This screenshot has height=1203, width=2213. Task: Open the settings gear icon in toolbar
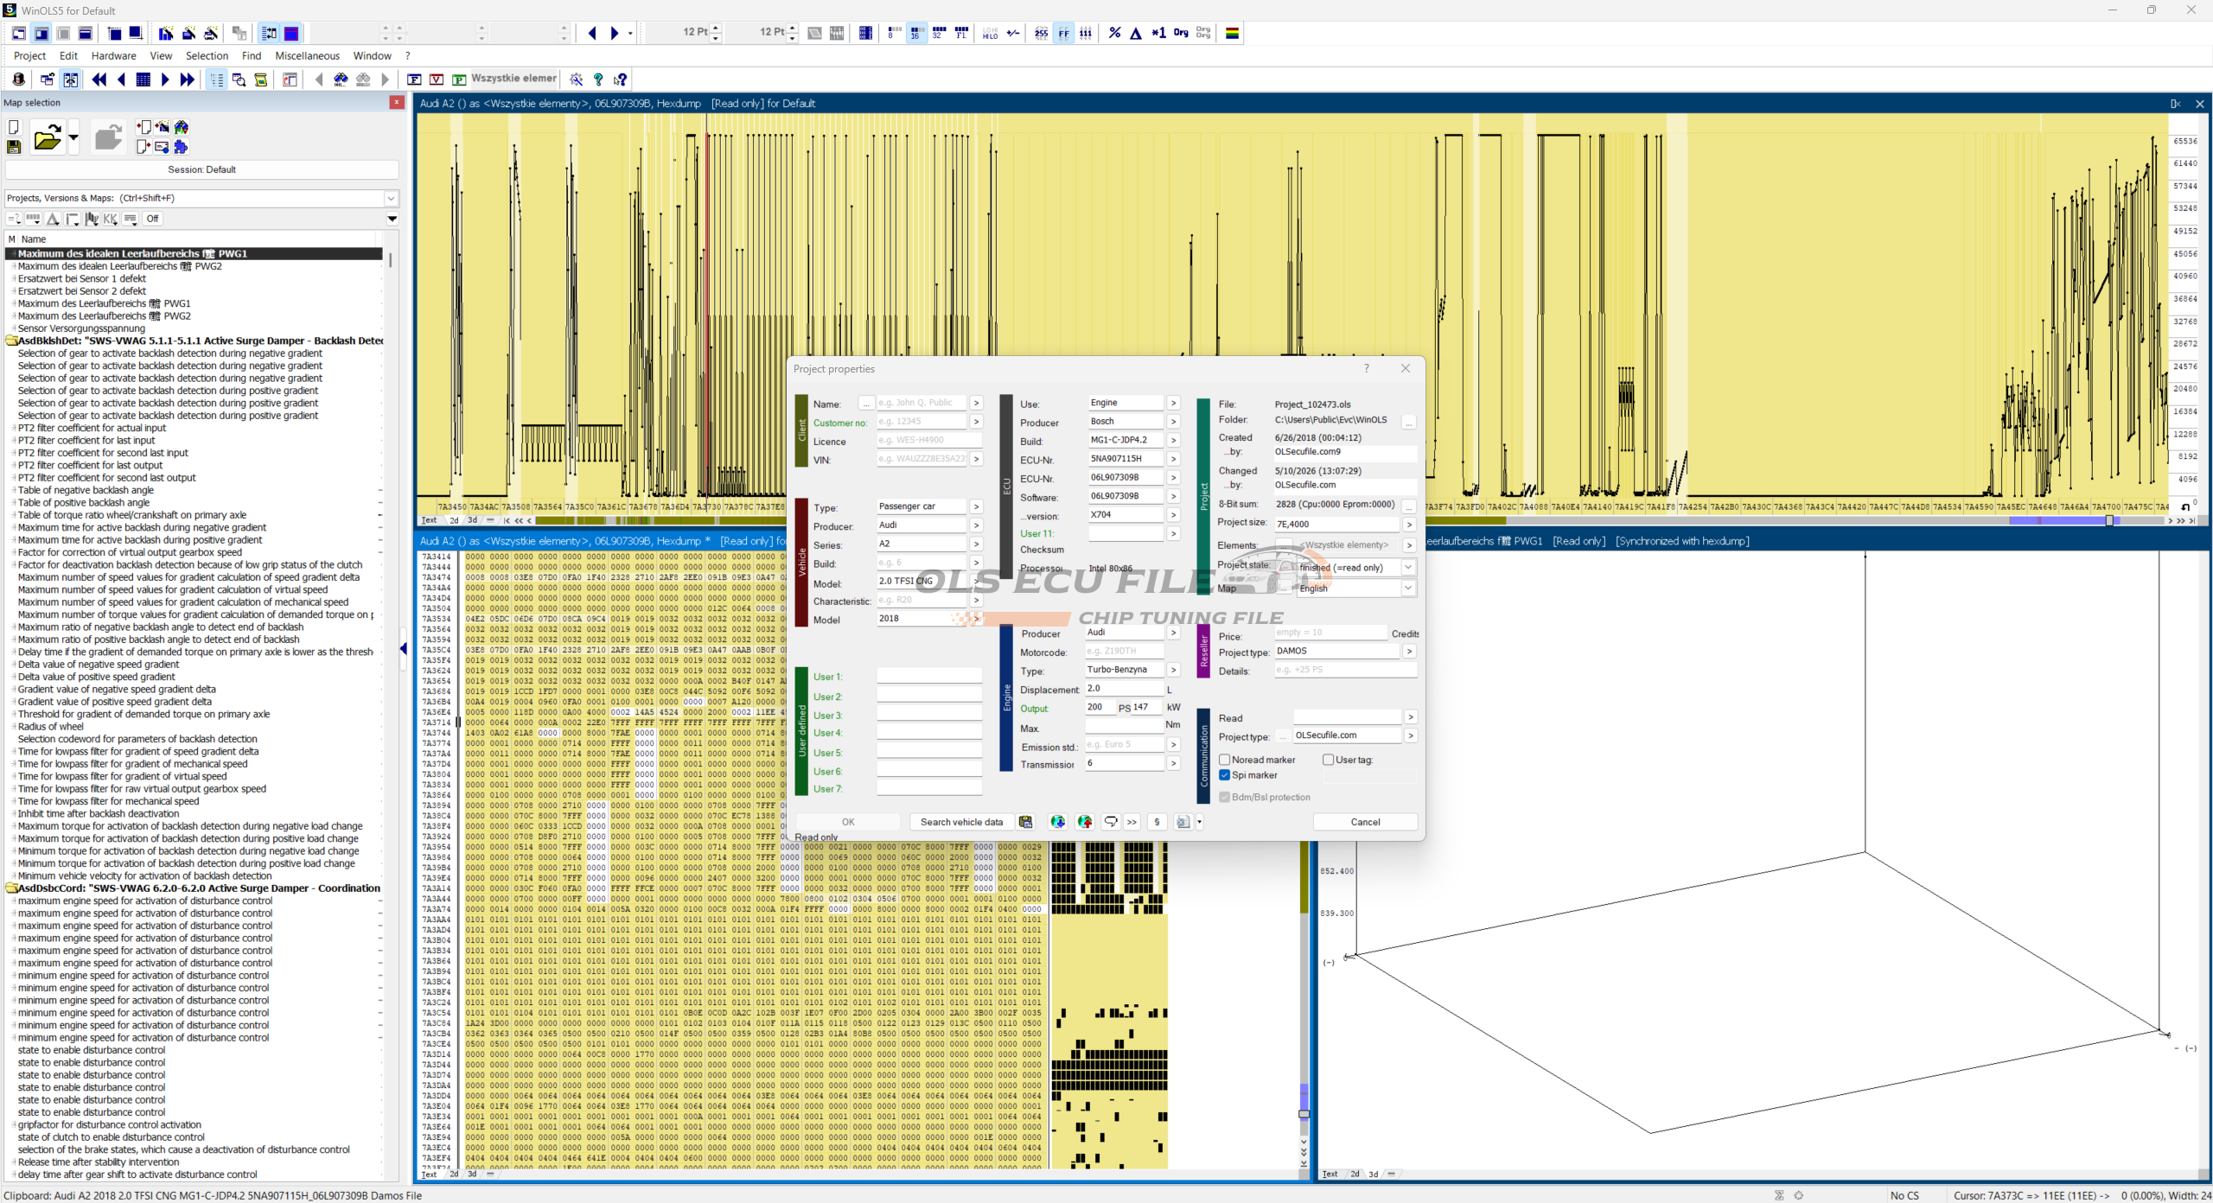click(x=577, y=80)
